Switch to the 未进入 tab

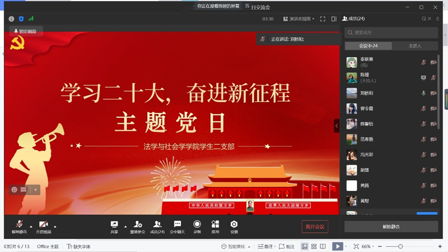415,46
